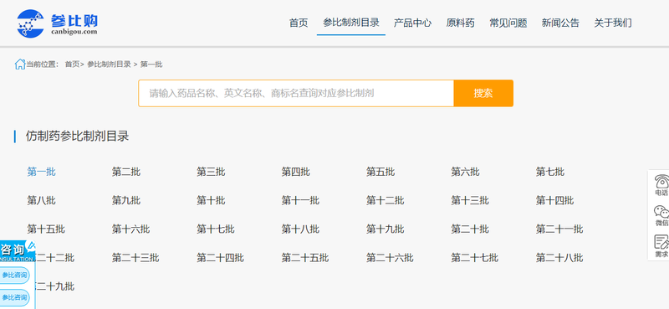Select batch 第四批
669x309 pixels.
point(296,172)
